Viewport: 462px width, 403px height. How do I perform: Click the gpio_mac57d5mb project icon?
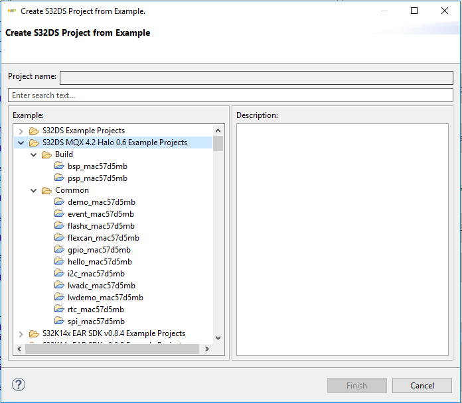click(x=59, y=249)
